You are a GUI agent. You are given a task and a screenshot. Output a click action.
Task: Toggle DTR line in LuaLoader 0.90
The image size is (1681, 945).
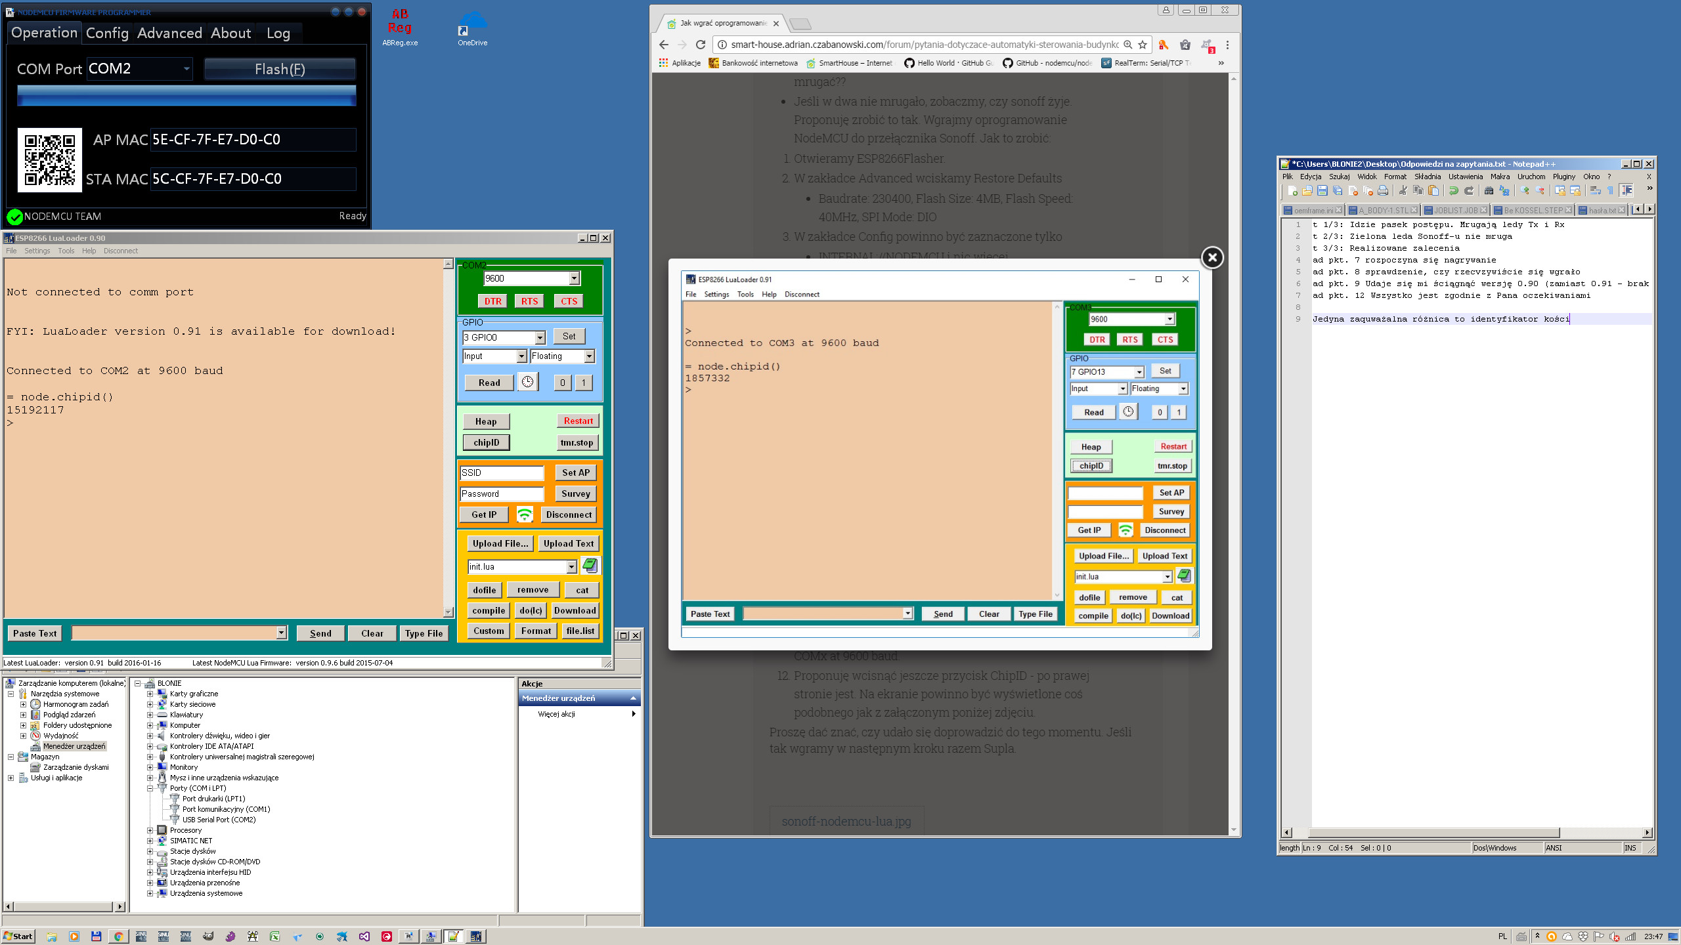(x=492, y=301)
